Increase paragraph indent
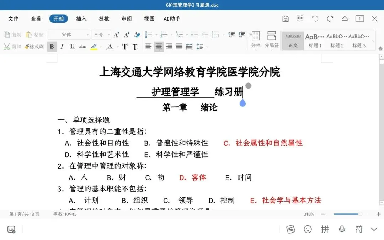Image resolution: width=384 pixels, height=240 pixels. click(x=241, y=34)
